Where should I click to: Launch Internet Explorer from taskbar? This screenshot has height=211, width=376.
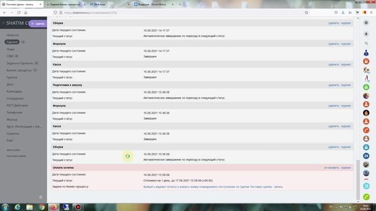17,207
